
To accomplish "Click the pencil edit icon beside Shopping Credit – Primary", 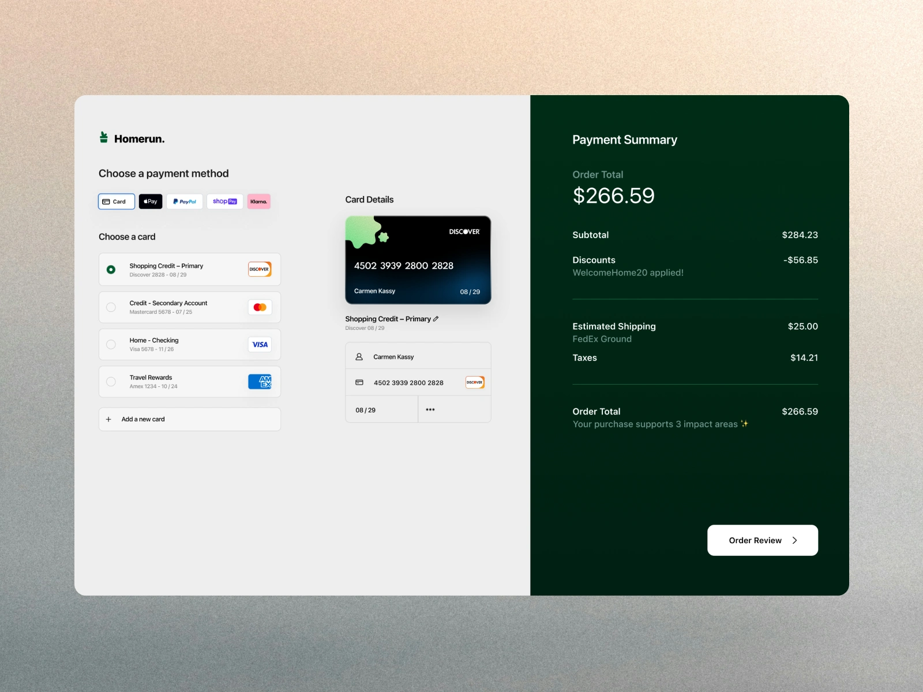I will tap(436, 319).
